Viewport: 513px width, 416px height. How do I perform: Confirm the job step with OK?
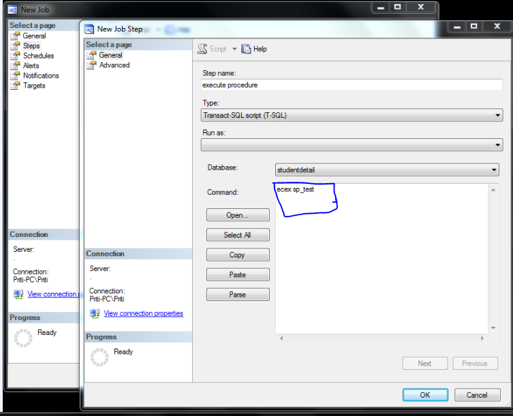(x=425, y=395)
